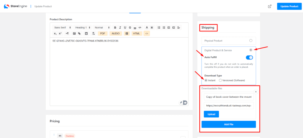Apply italic formatting in the description toolbar
This screenshot has width=303, height=138.
tap(120, 27)
